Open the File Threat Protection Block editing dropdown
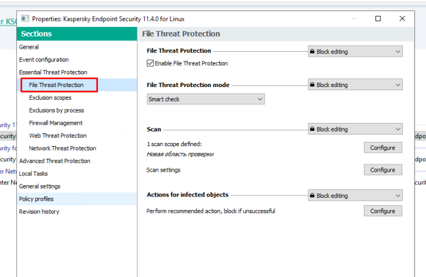 [355, 51]
